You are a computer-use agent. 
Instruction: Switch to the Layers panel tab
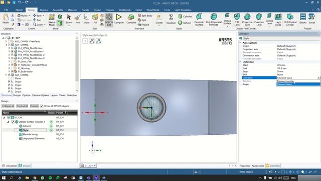tap(54, 95)
